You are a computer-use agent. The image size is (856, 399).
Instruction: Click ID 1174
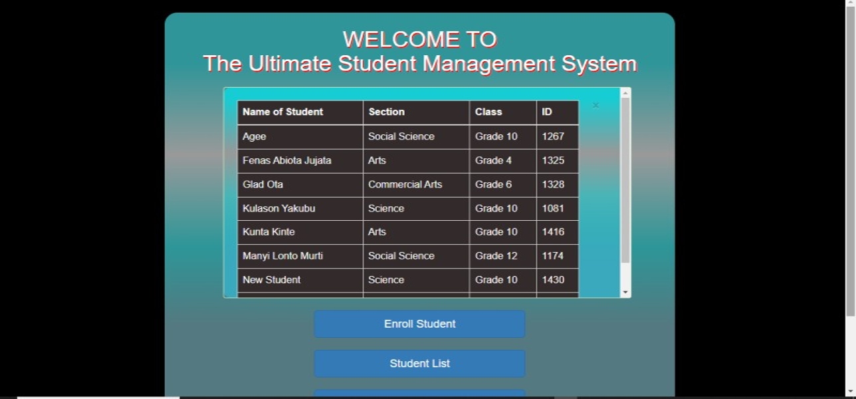coord(553,255)
